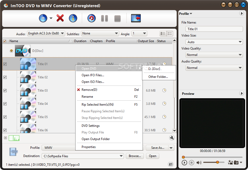This screenshot has height=170, width=248.
Task: Click the Open destination button
Action: tap(152, 156)
